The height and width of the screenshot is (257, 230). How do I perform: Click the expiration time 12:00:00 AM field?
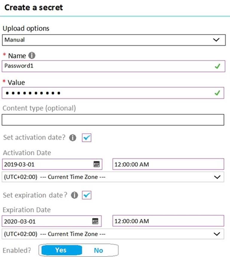pos(168,221)
